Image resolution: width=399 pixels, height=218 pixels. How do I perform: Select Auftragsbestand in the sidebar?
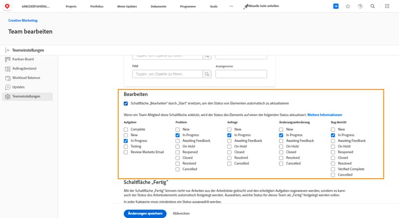click(24, 68)
